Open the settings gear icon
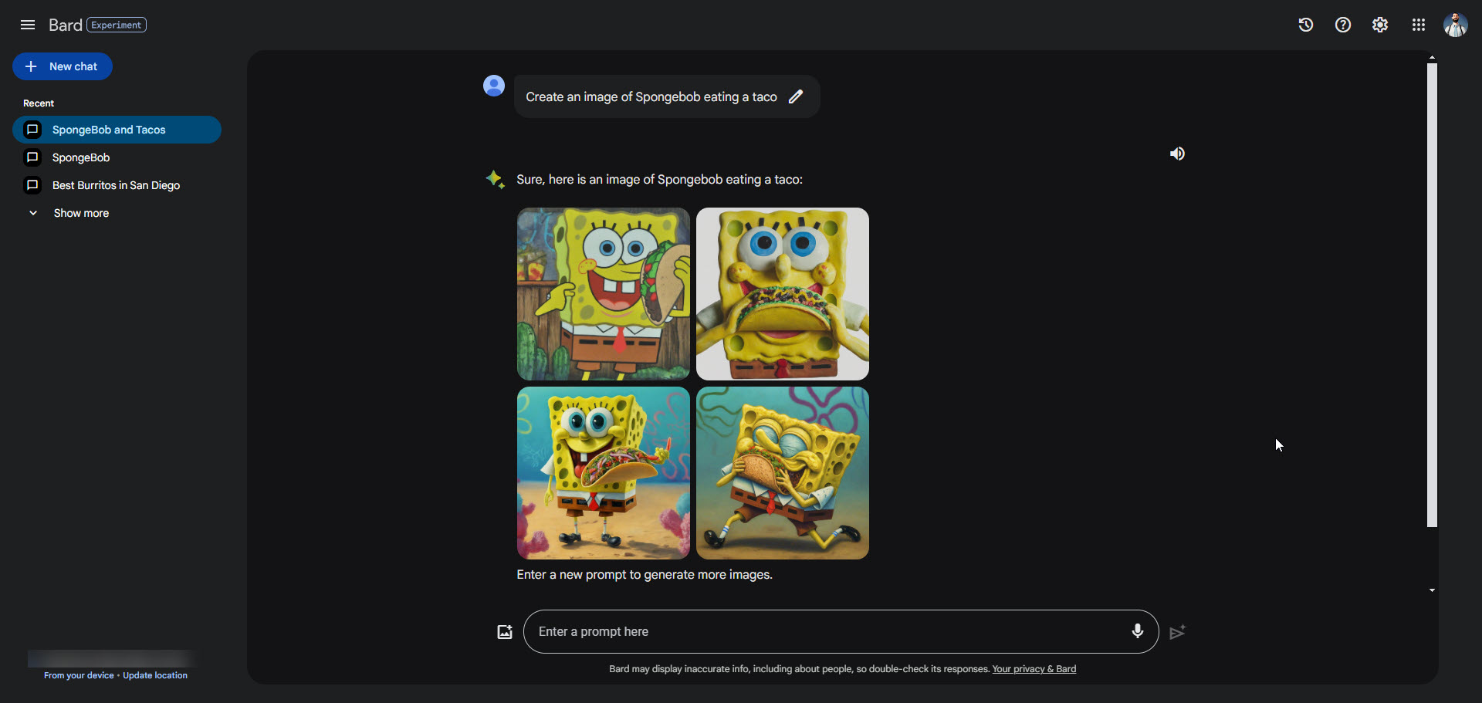 click(1380, 25)
